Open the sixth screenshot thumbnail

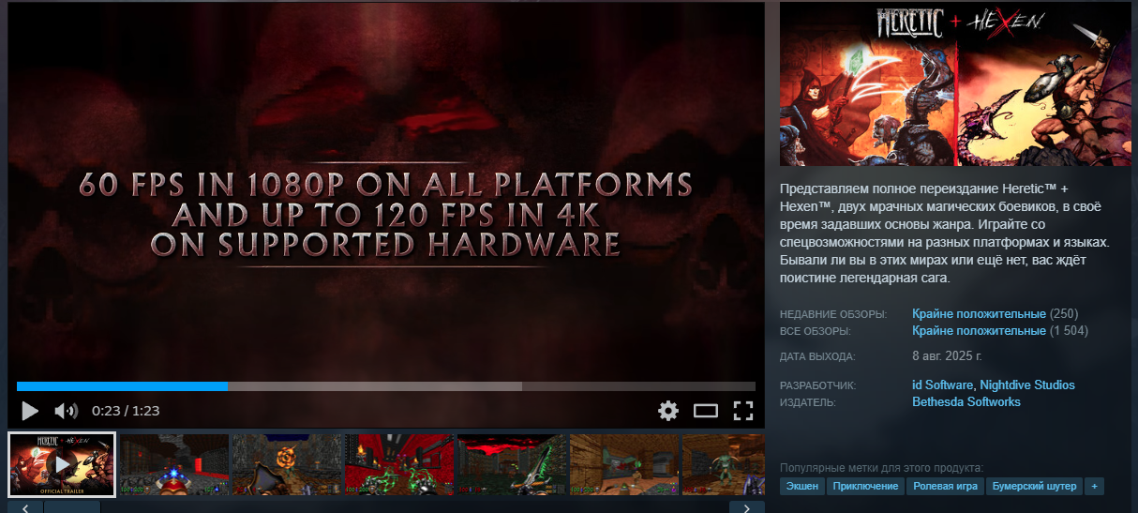(x=624, y=464)
